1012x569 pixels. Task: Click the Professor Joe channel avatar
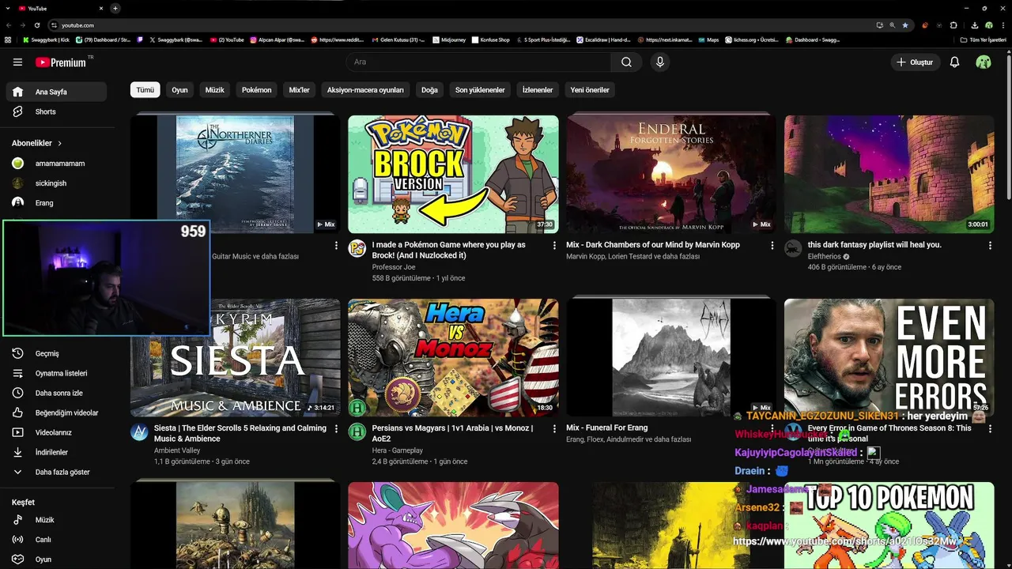point(357,248)
